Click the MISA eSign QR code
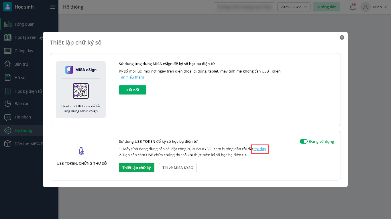Image resolution: width=391 pixels, height=219 pixels. [81, 91]
